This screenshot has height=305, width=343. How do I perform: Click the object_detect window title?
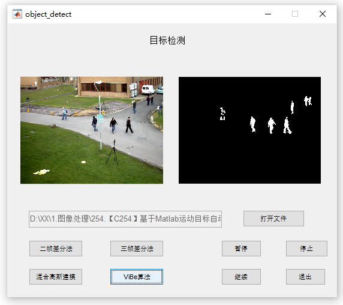point(49,14)
